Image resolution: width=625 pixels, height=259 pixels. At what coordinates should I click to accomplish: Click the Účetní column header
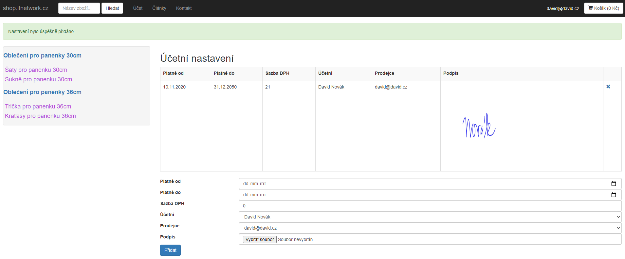click(x=344, y=74)
